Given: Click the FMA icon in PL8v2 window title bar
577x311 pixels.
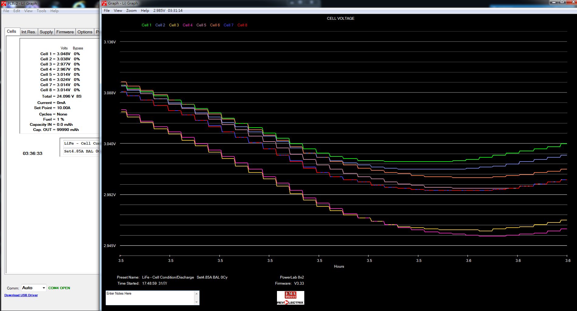Looking at the screenshot, I should pyautogui.click(x=4, y=4).
